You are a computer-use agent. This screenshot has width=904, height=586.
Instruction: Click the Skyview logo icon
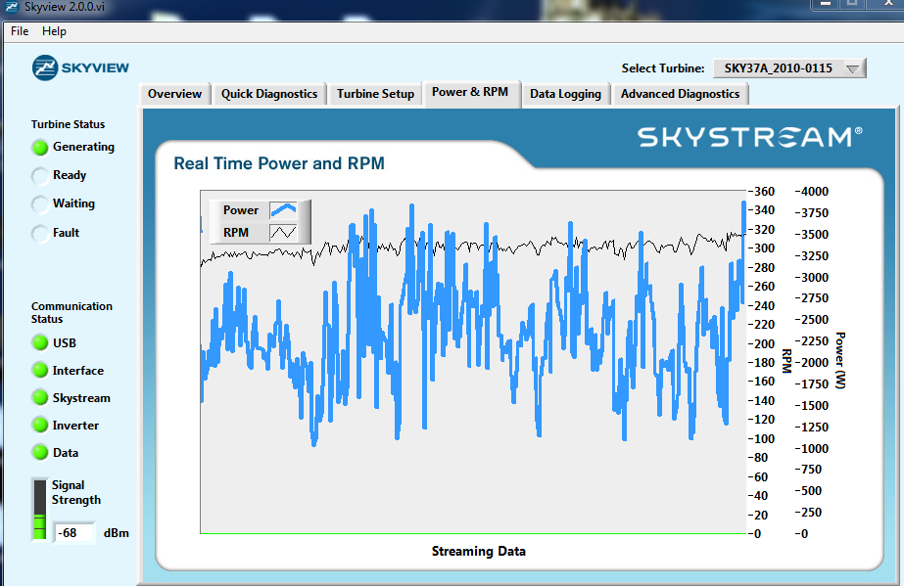pos(46,67)
